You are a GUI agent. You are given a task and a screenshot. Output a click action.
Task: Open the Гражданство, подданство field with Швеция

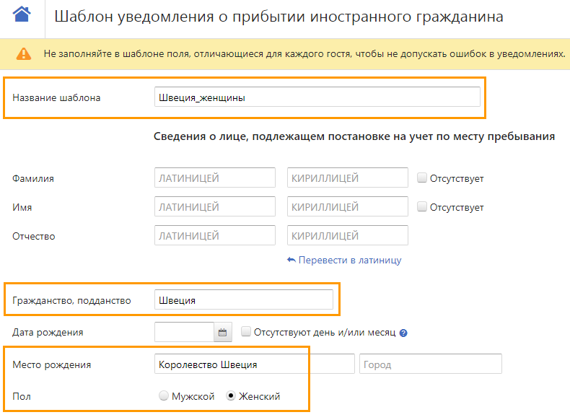pyautogui.click(x=244, y=299)
